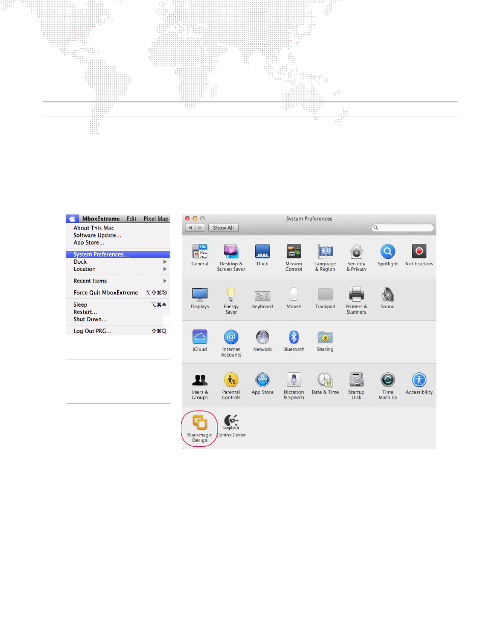486x629 pixels.
Task: Open the Pixel Map menu
Action: click(x=156, y=218)
